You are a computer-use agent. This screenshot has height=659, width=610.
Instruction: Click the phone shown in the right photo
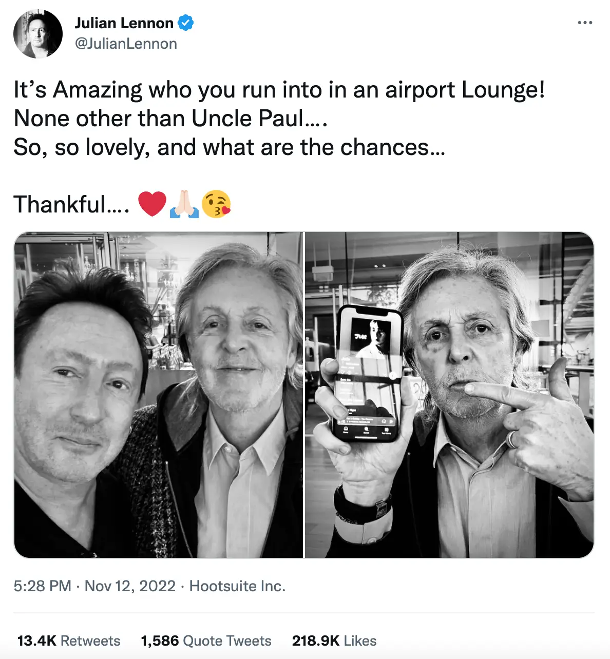pyautogui.click(x=367, y=375)
